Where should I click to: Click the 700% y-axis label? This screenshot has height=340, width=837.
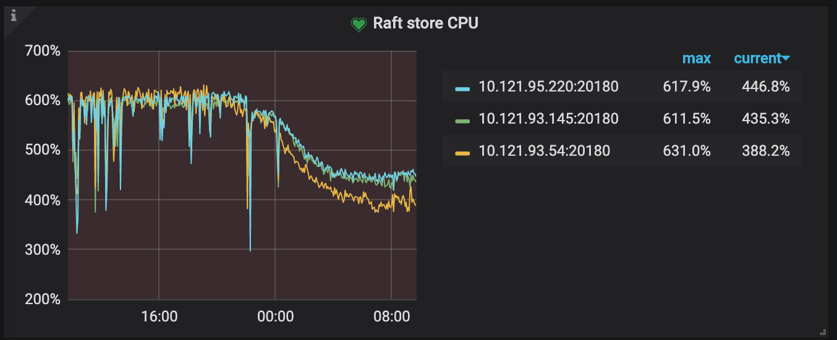[42, 51]
